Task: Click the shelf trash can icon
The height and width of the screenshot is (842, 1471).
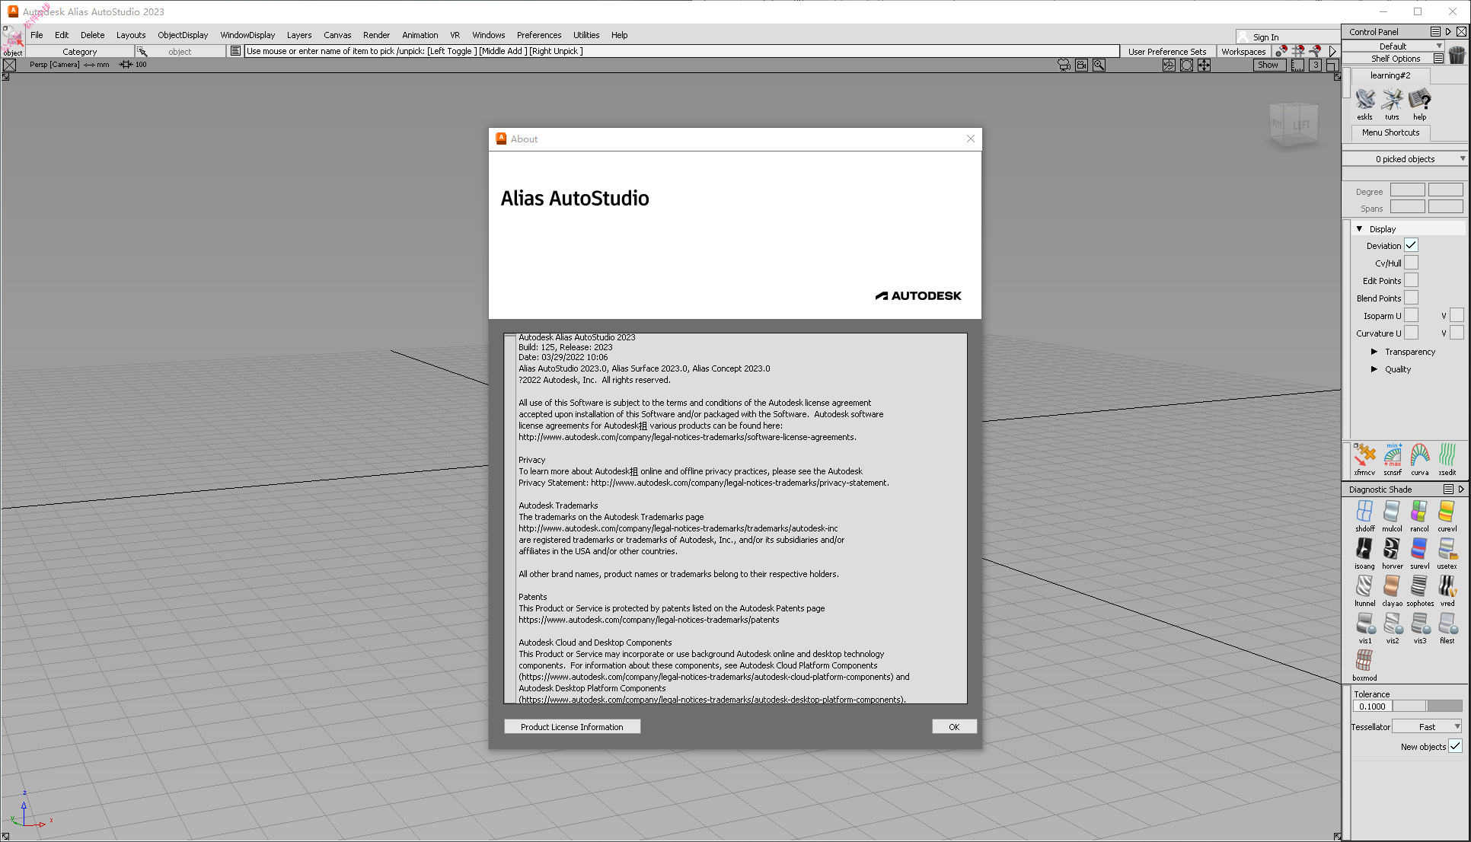Action: 1457,55
